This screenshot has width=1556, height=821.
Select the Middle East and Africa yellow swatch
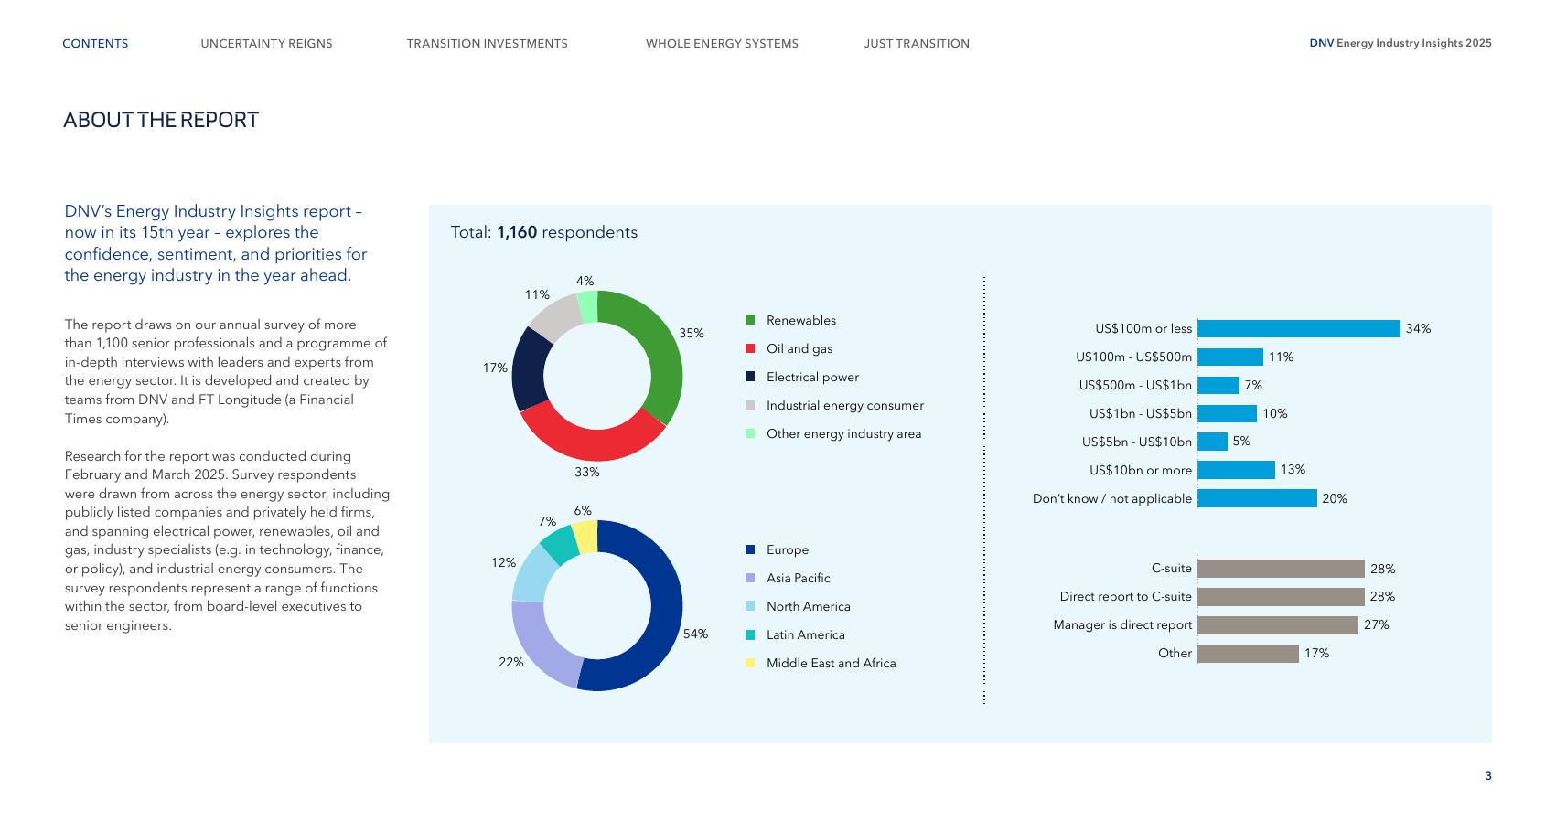pos(750,663)
